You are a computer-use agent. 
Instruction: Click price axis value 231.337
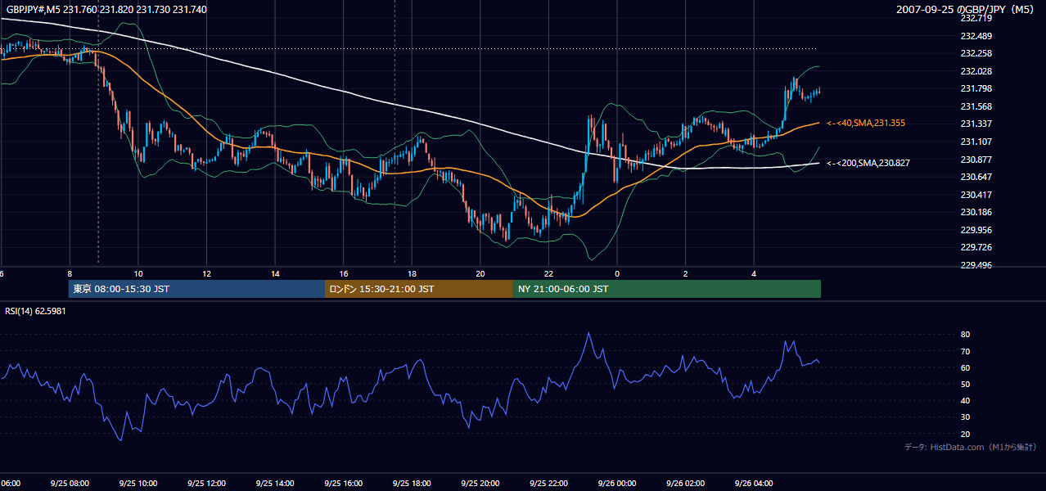tap(976, 124)
